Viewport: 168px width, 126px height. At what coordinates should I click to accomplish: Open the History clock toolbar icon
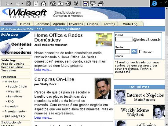[68, 4]
